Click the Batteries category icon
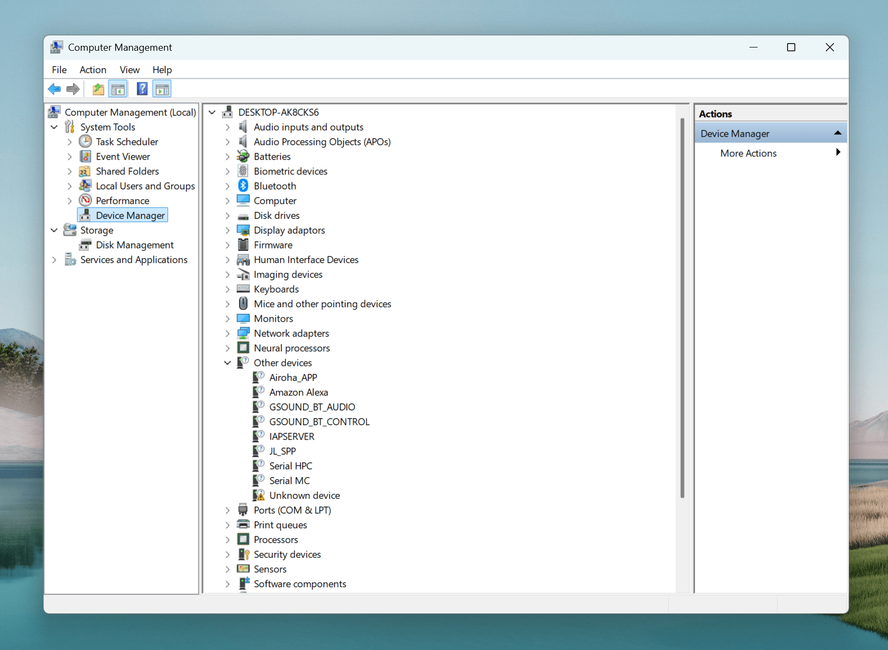888x650 pixels. coord(243,157)
